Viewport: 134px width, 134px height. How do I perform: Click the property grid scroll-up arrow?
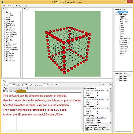[110, 88]
